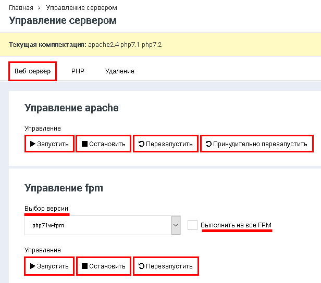This screenshot has width=321, height=283.
Task: Enable Выполнить на все FPM checkbox
Action: click(x=192, y=225)
